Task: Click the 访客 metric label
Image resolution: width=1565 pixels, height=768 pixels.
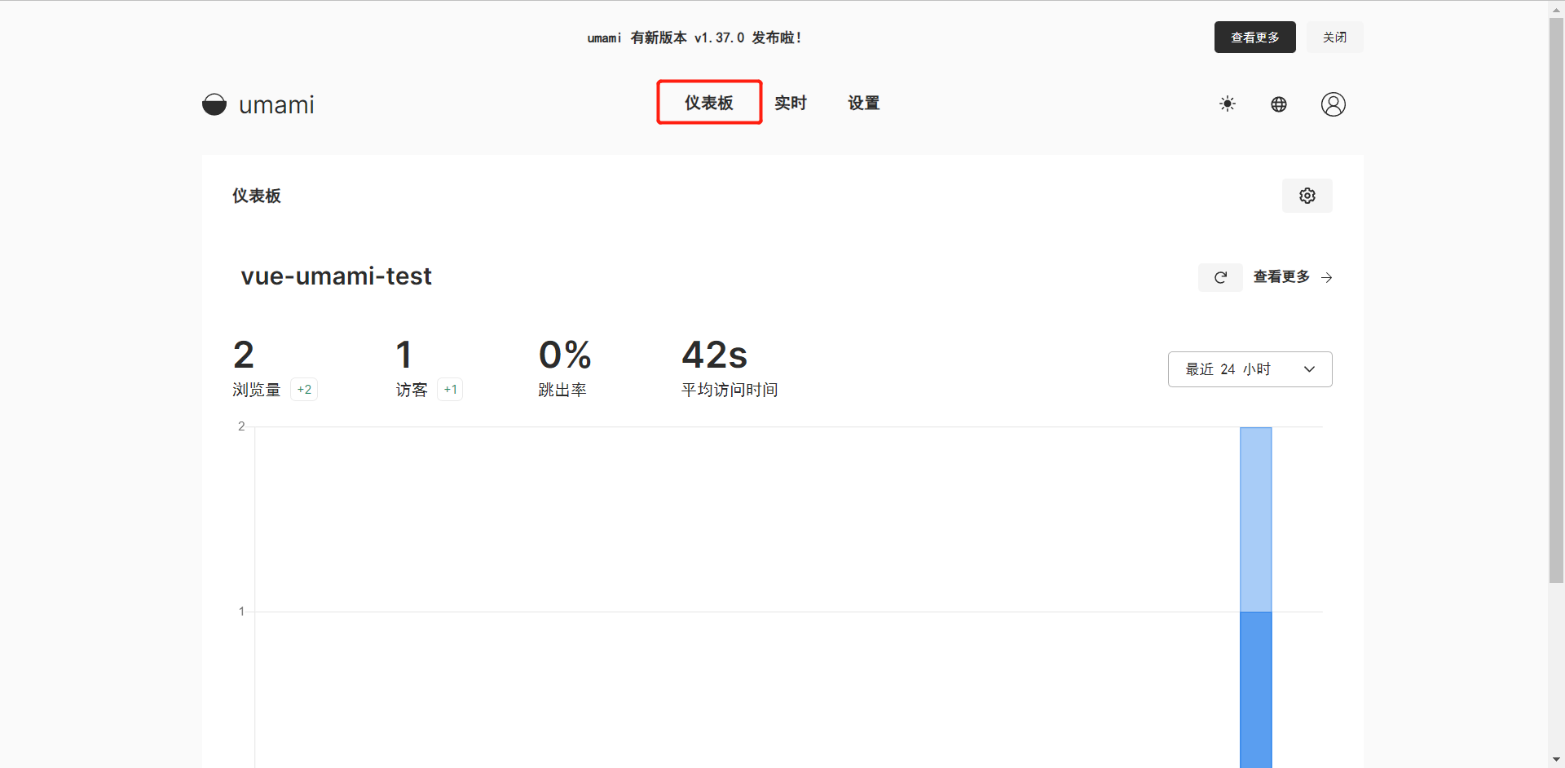Action: (x=412, y=390)
